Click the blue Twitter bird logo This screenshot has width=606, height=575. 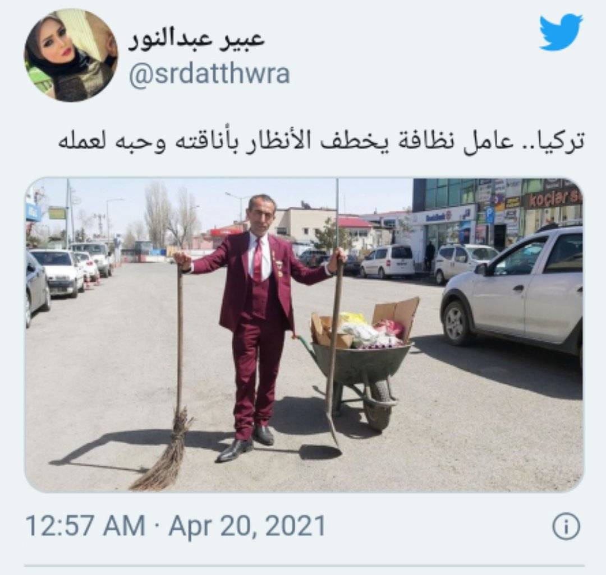click(x=561, y=33)
